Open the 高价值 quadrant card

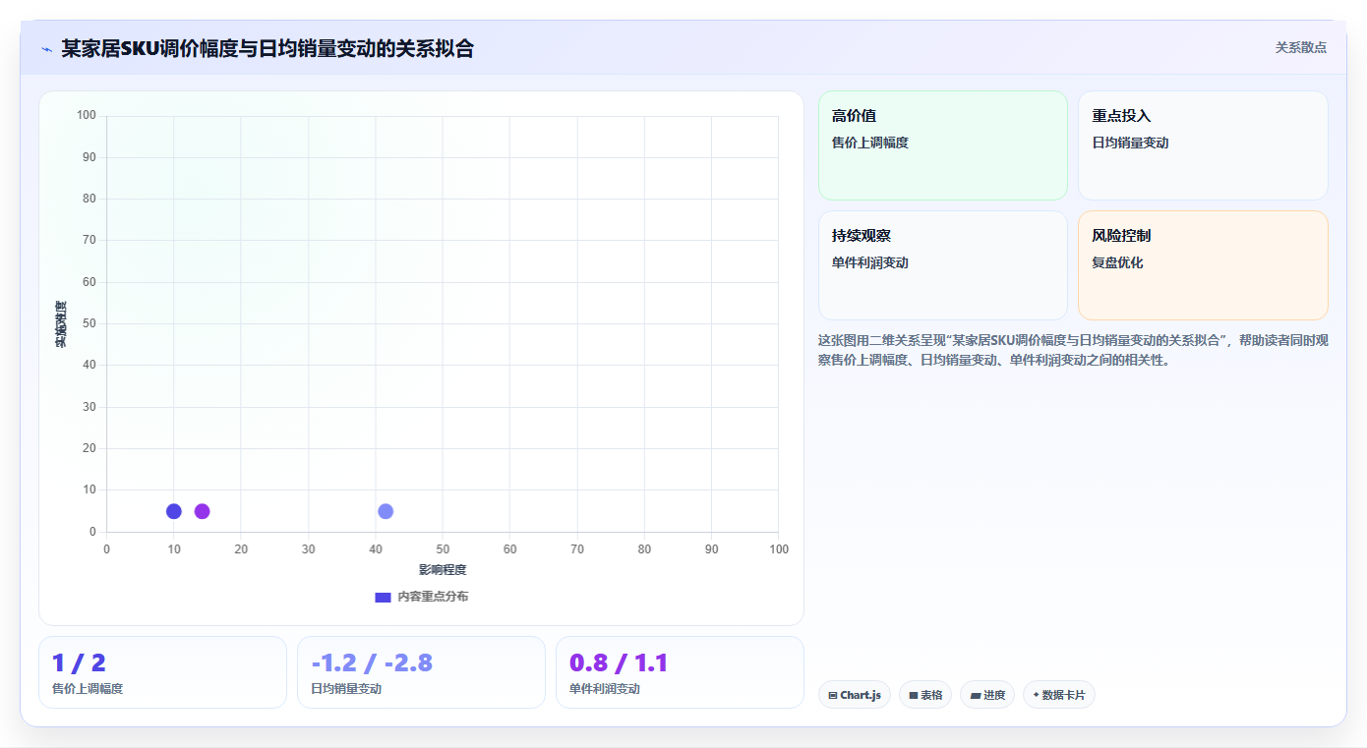click(x=942, y=145)
